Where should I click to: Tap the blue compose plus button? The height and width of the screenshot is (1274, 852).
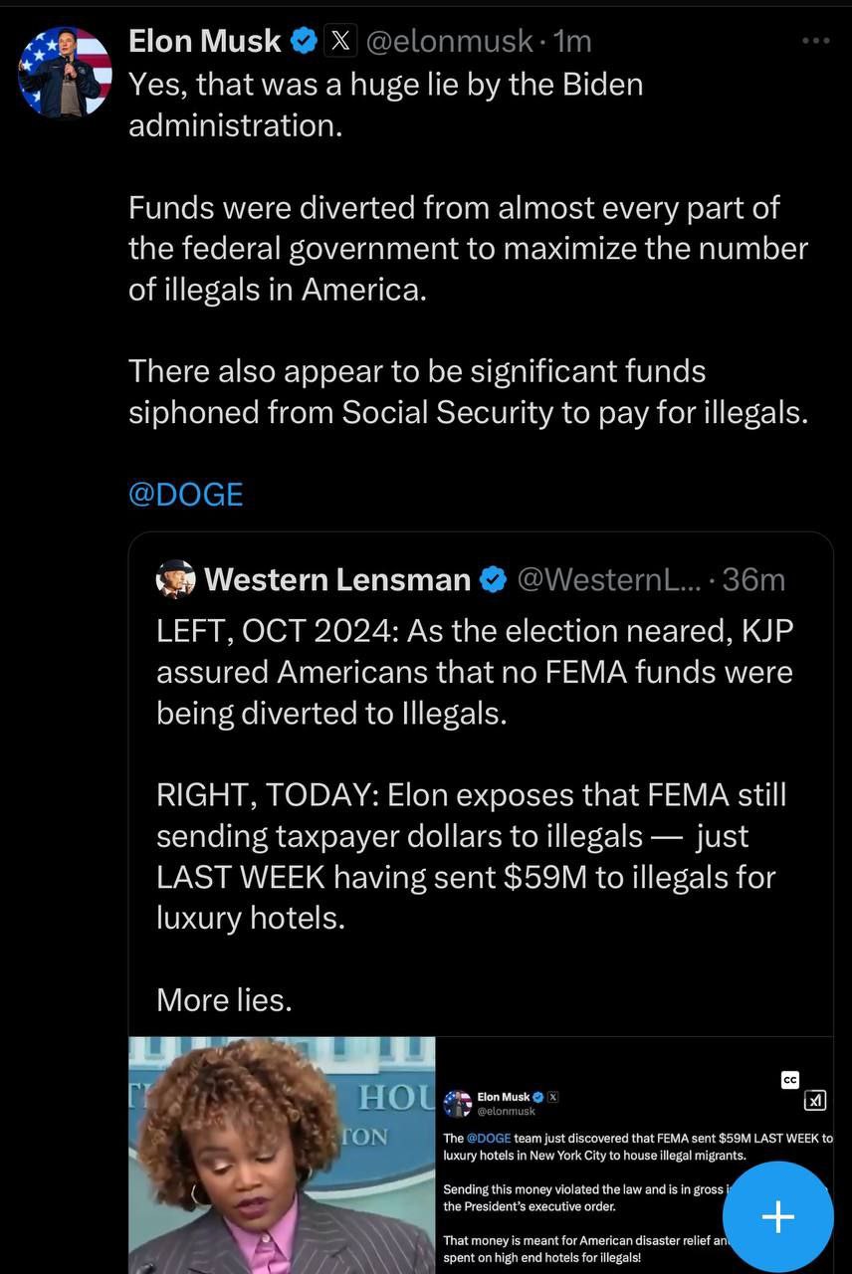click(x=777, y=1216)
